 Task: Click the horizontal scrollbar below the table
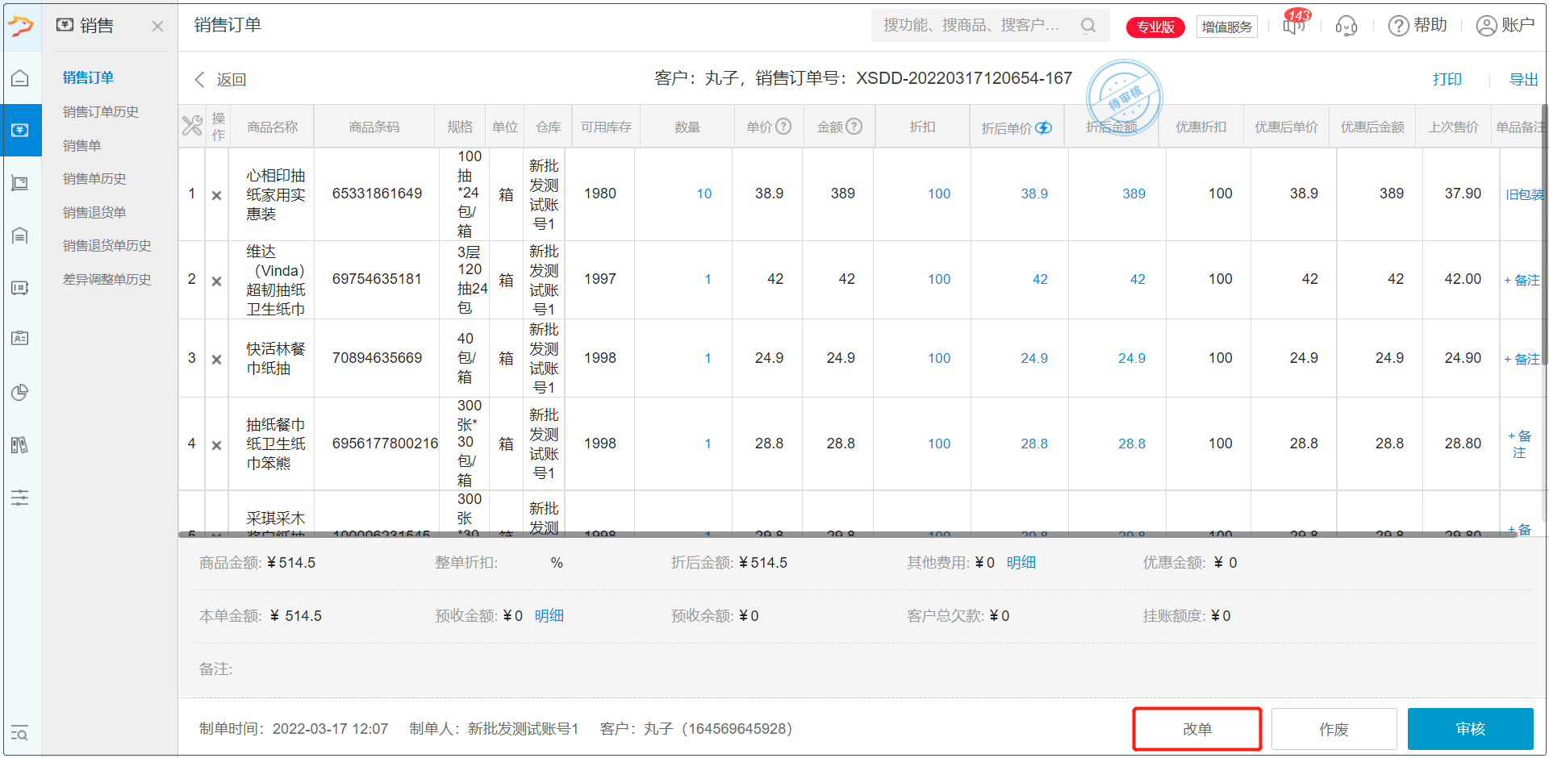tap(847, 534)
